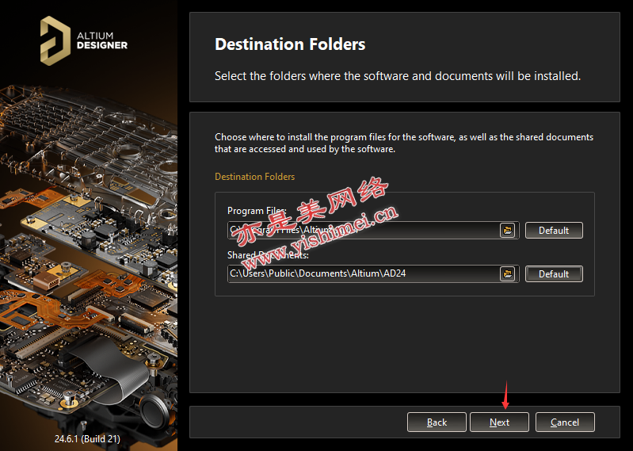
Task: Cancel the installation
Action: coord(565,422)
